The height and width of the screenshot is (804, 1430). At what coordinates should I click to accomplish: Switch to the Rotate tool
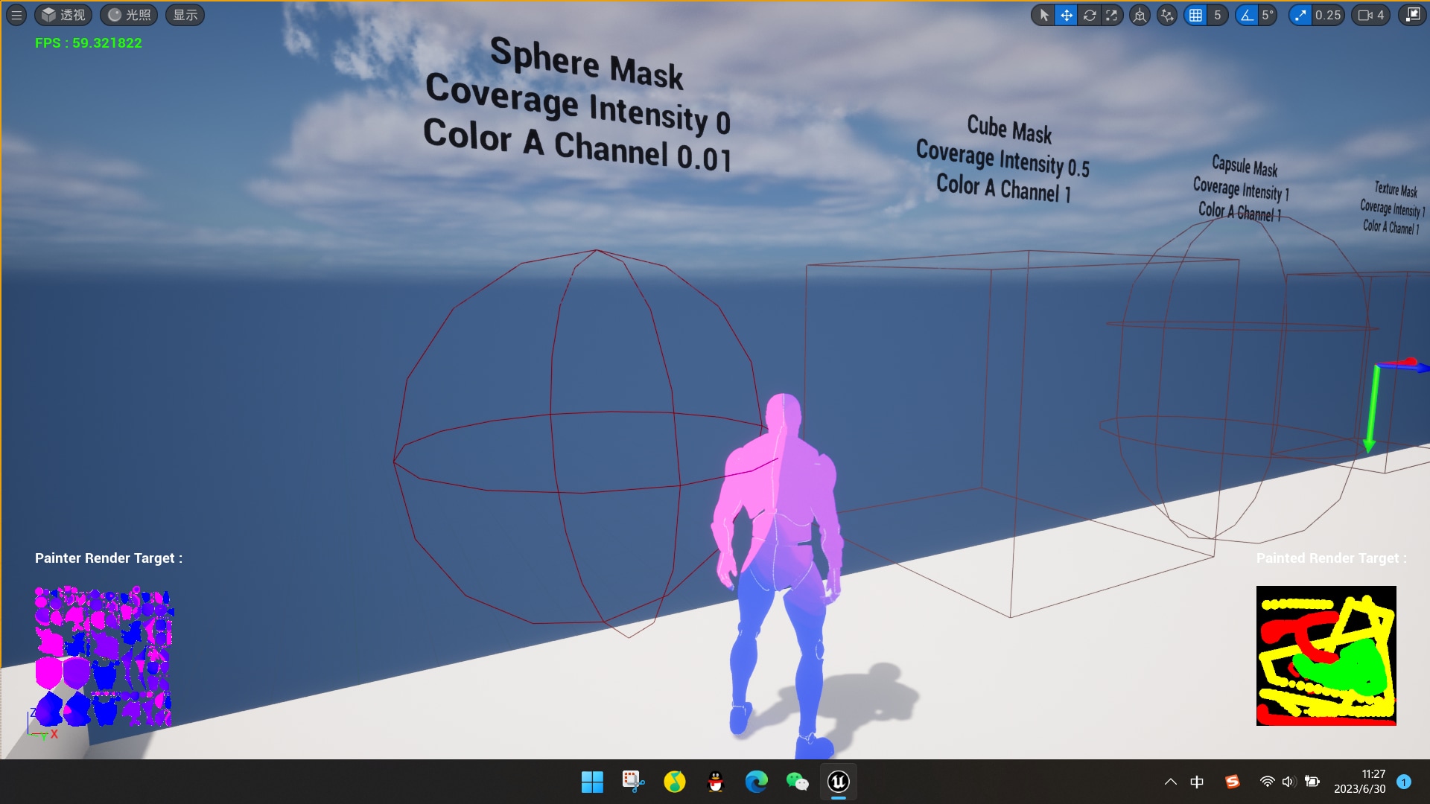pos(1090,15)
